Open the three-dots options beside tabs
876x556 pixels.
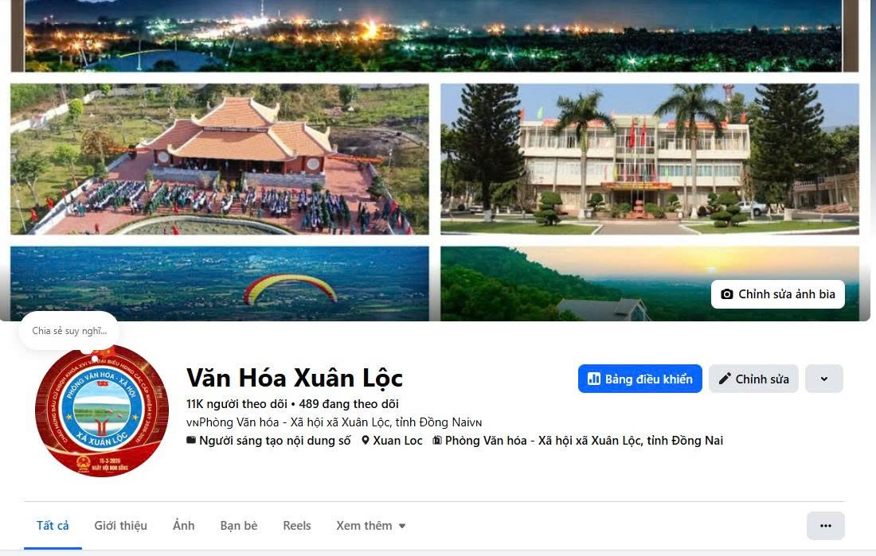[826, 526]
